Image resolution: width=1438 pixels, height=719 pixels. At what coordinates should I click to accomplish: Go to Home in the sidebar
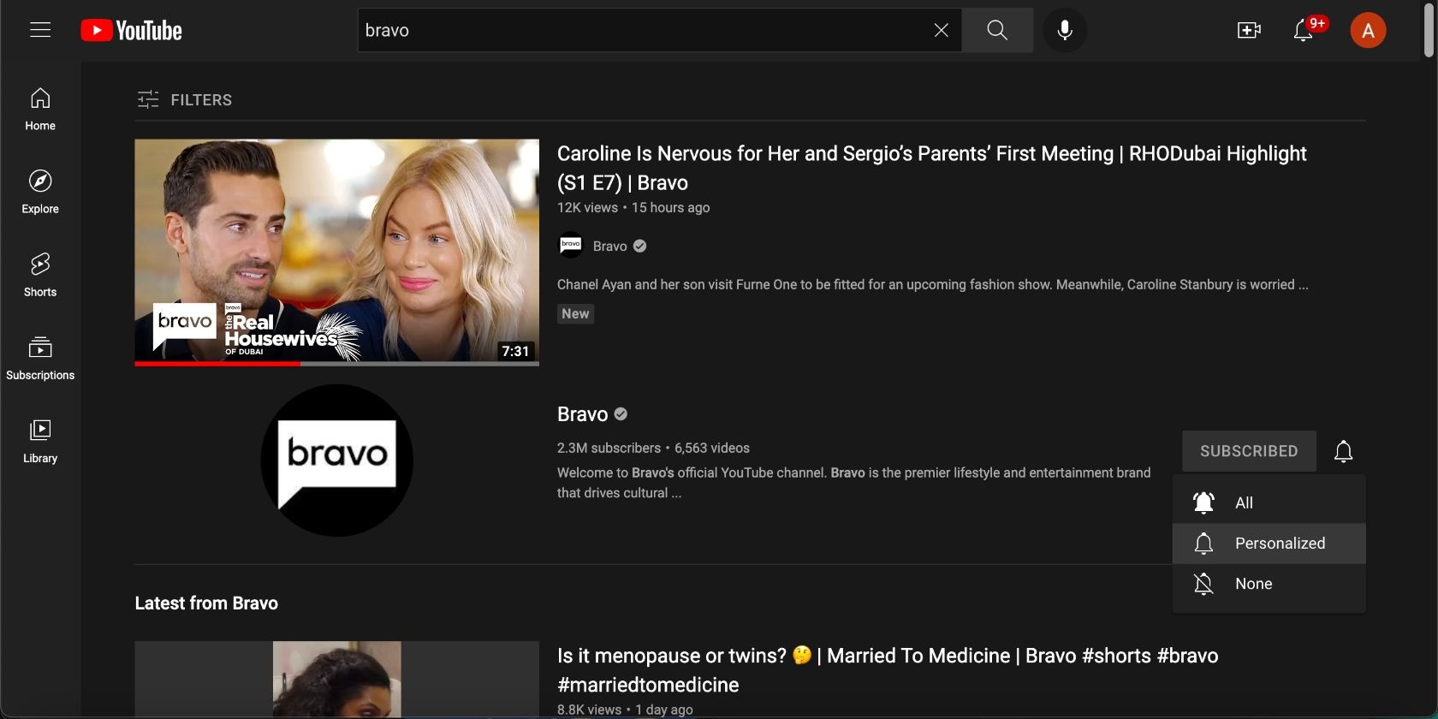(40, 109)
